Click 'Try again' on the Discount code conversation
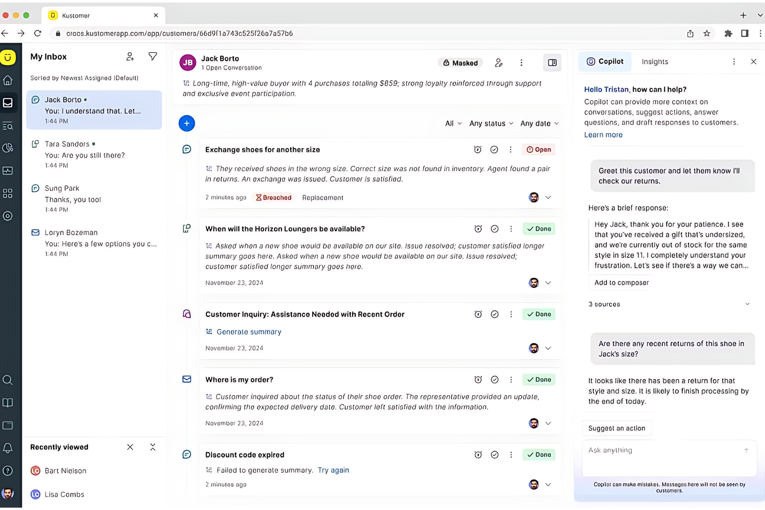 click(x=333, y=470)
